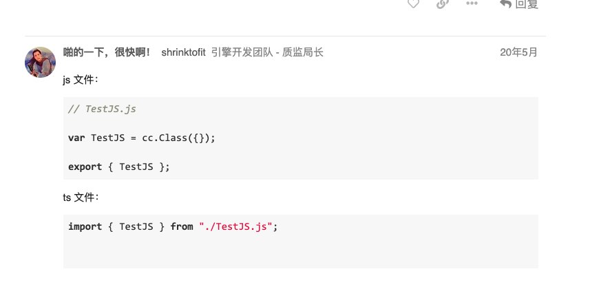Viewport: 610px width, 300px height.
Task: Click the js 文件 paragraph text
Action: click(81, 80)
